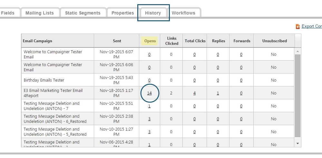Viewport: 322px width, 158px height.
Task: Select the Birthday Emails Tester row
Action: tap(44, 80)
